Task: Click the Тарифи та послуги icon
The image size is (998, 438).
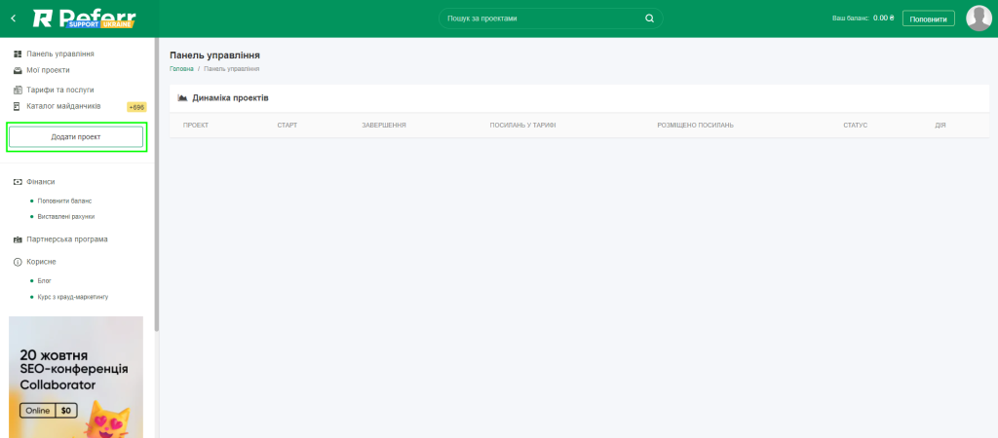Action: (x=18, y=90)
